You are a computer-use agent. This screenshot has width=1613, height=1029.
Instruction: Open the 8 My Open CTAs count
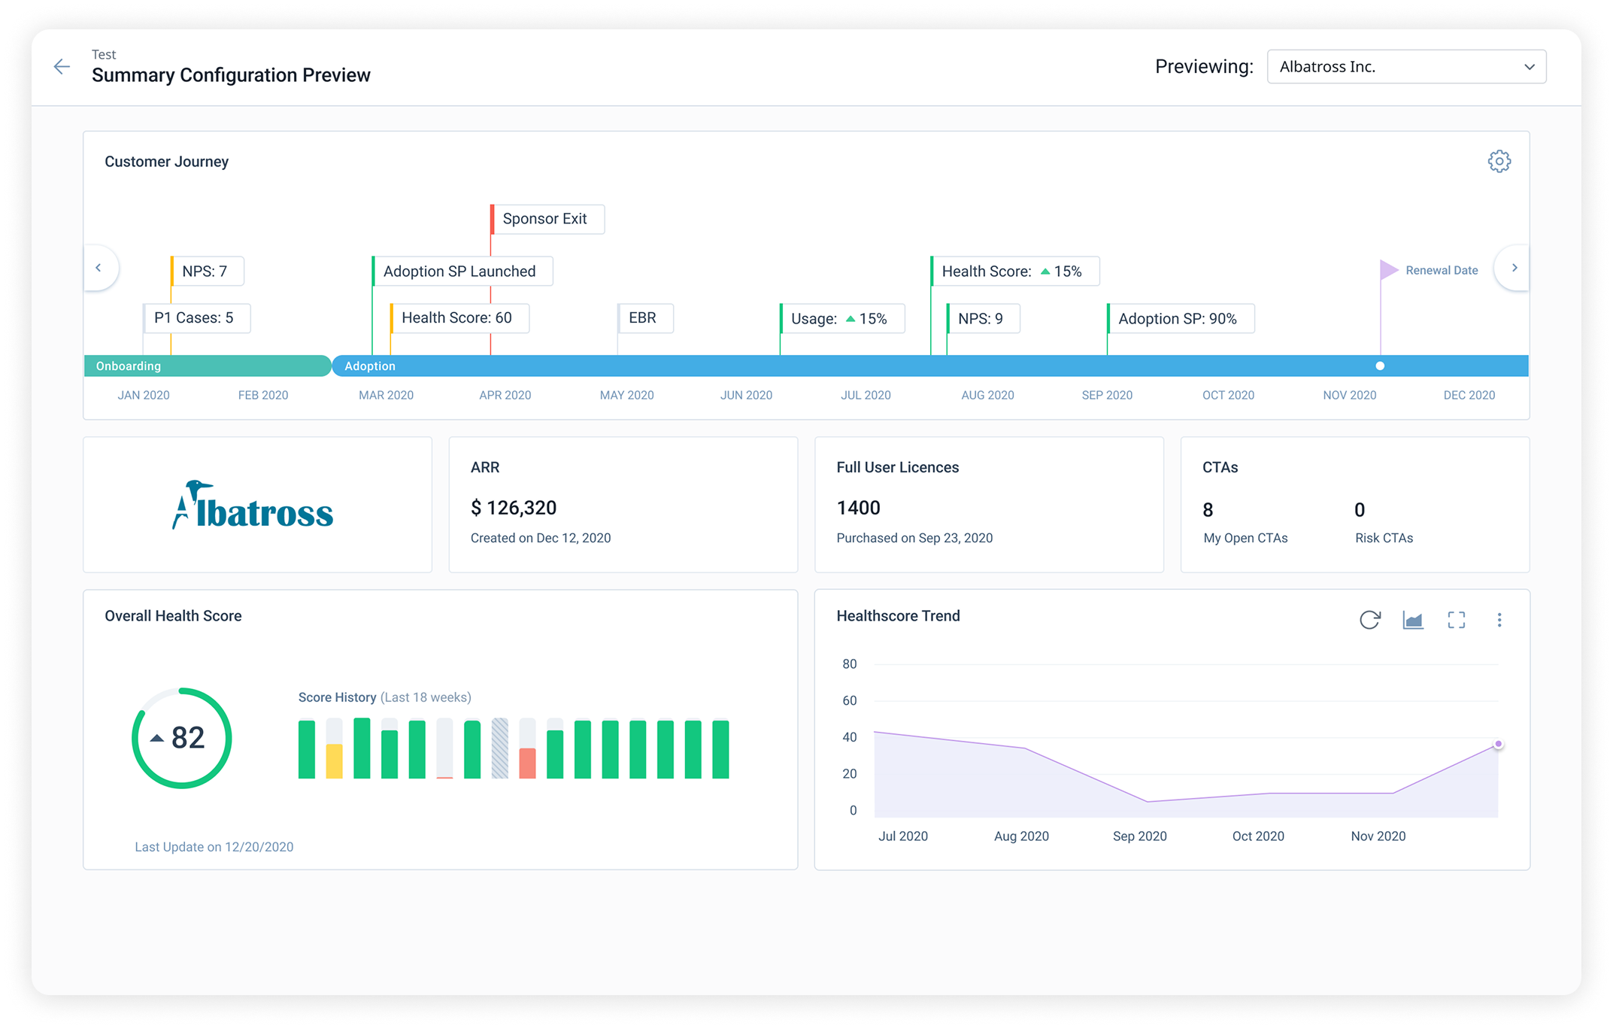(1208, 510)
